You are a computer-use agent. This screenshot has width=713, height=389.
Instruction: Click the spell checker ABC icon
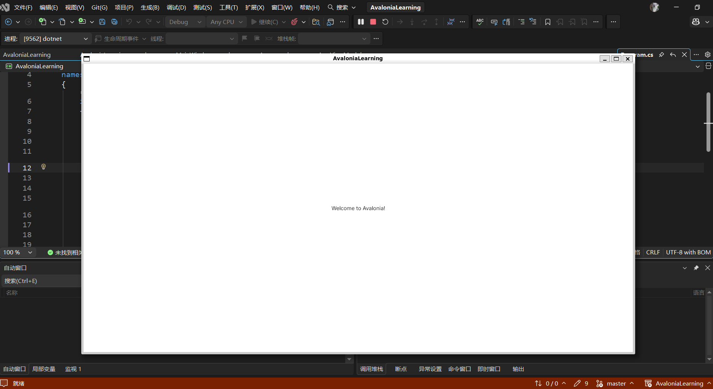(480, 22)
